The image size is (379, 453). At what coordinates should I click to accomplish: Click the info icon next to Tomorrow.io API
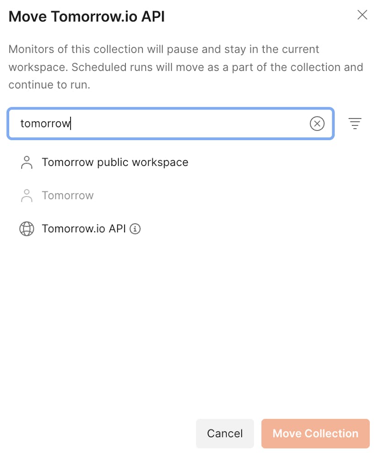click(x=135, y=229)
